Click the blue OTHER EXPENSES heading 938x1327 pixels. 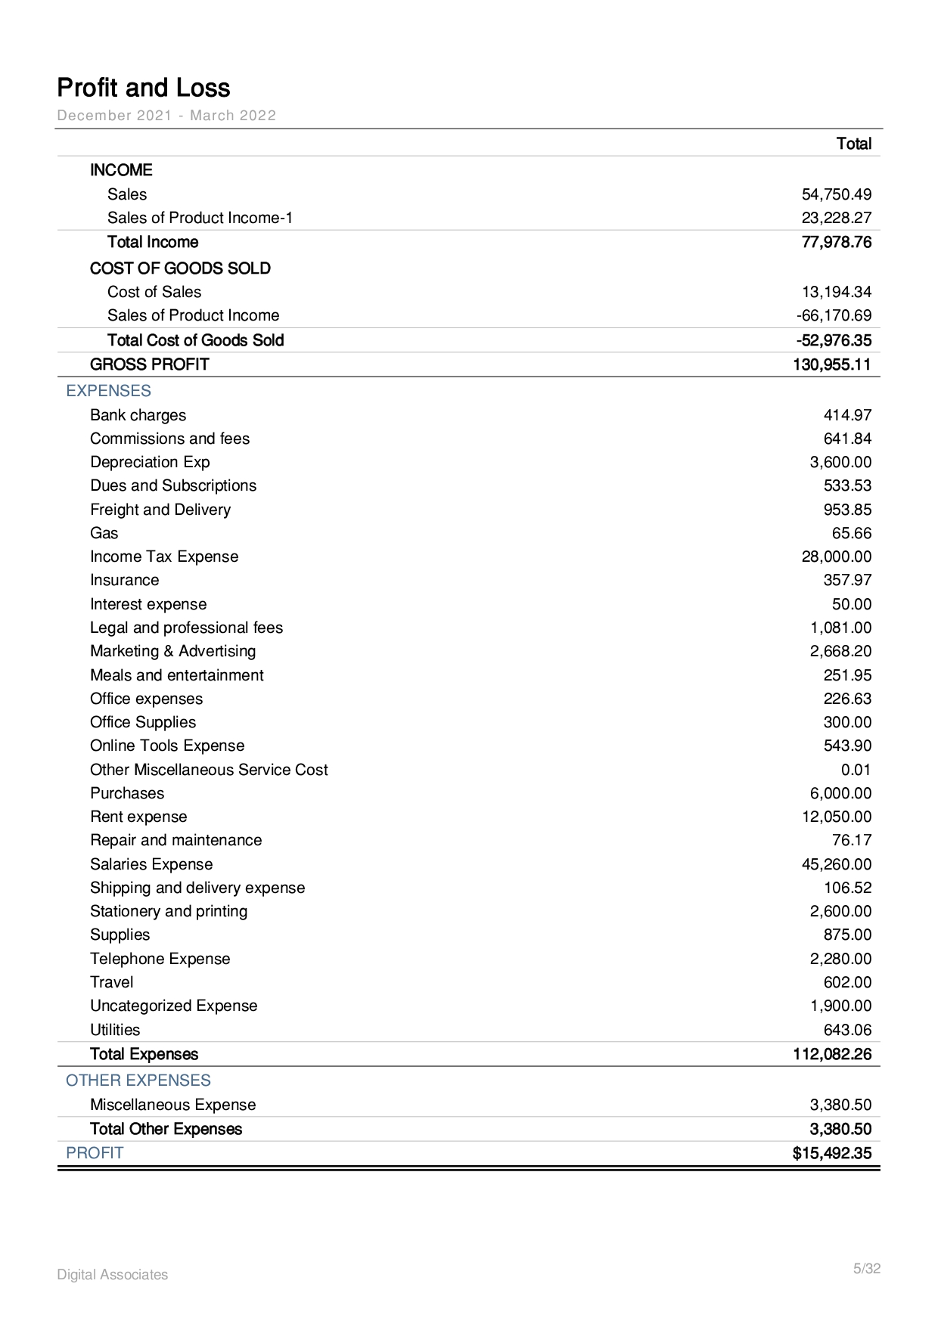(138, 1081)
